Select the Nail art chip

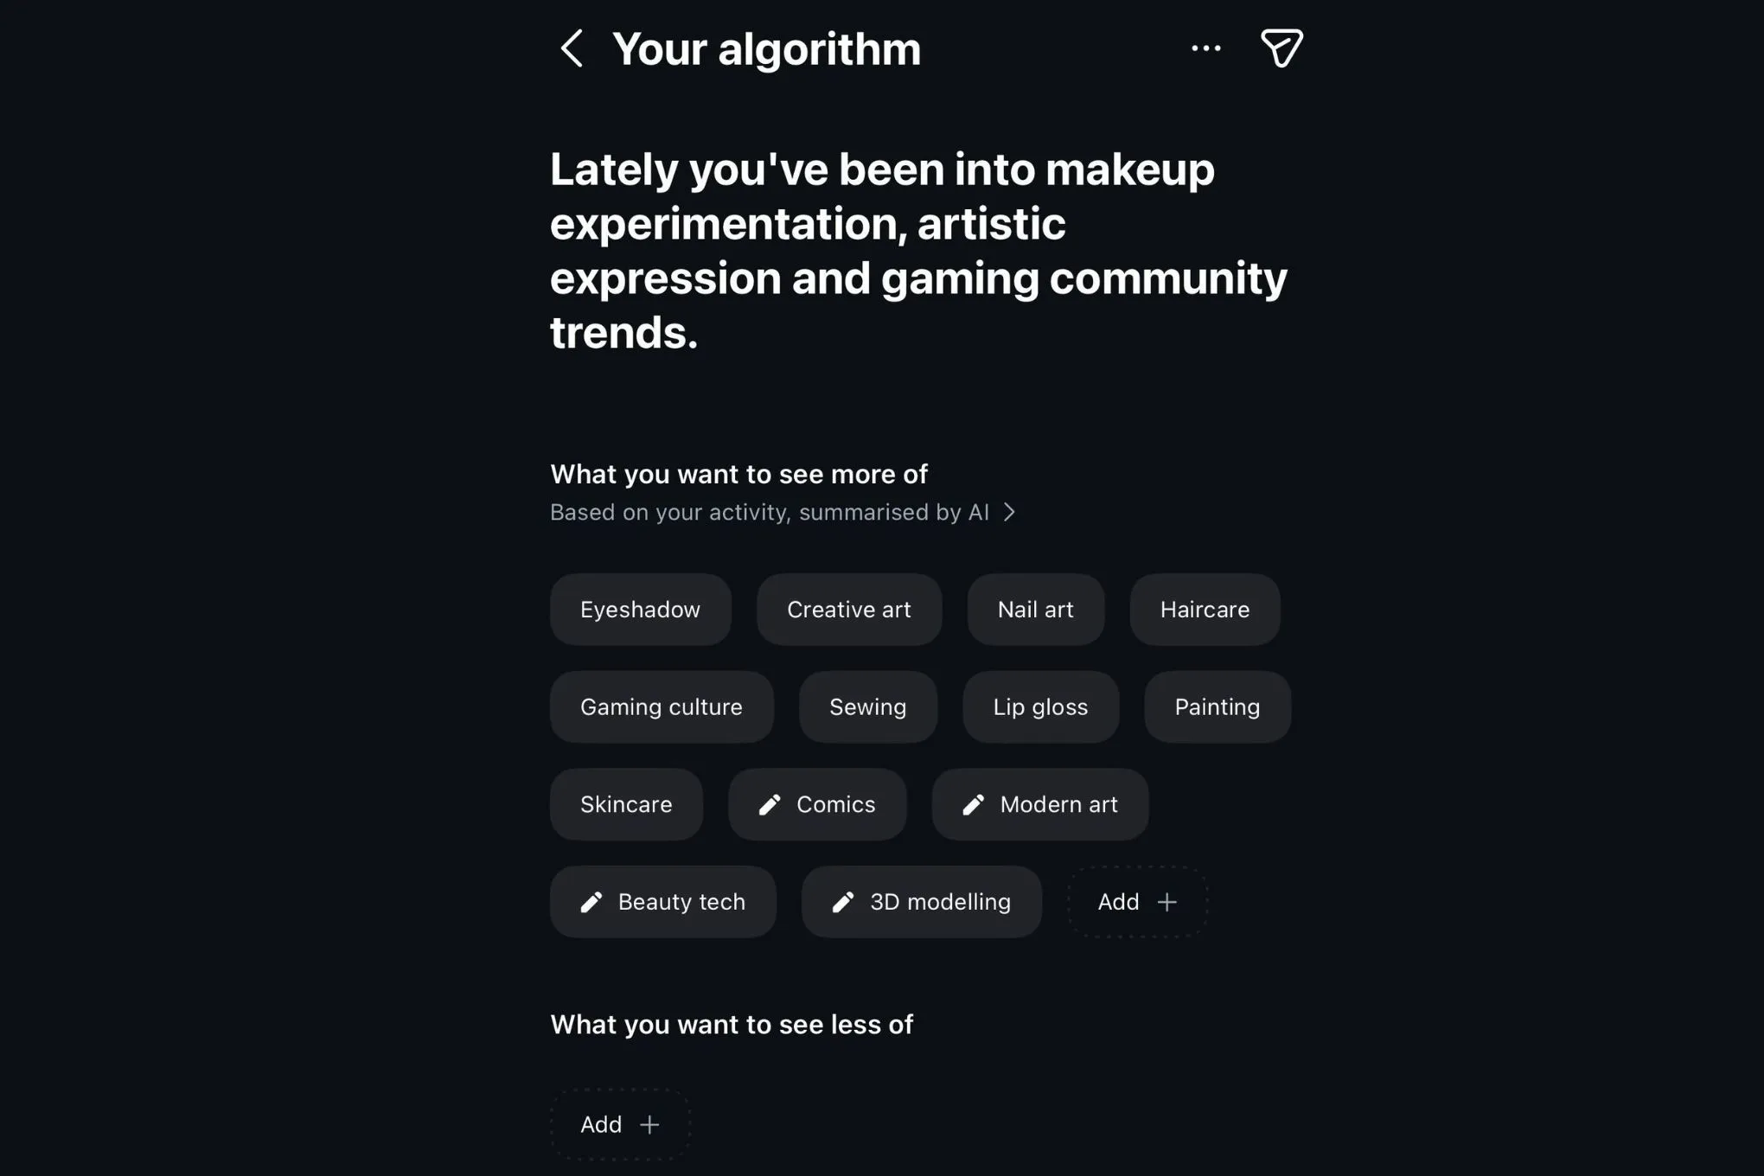(x=1035, y=610)
